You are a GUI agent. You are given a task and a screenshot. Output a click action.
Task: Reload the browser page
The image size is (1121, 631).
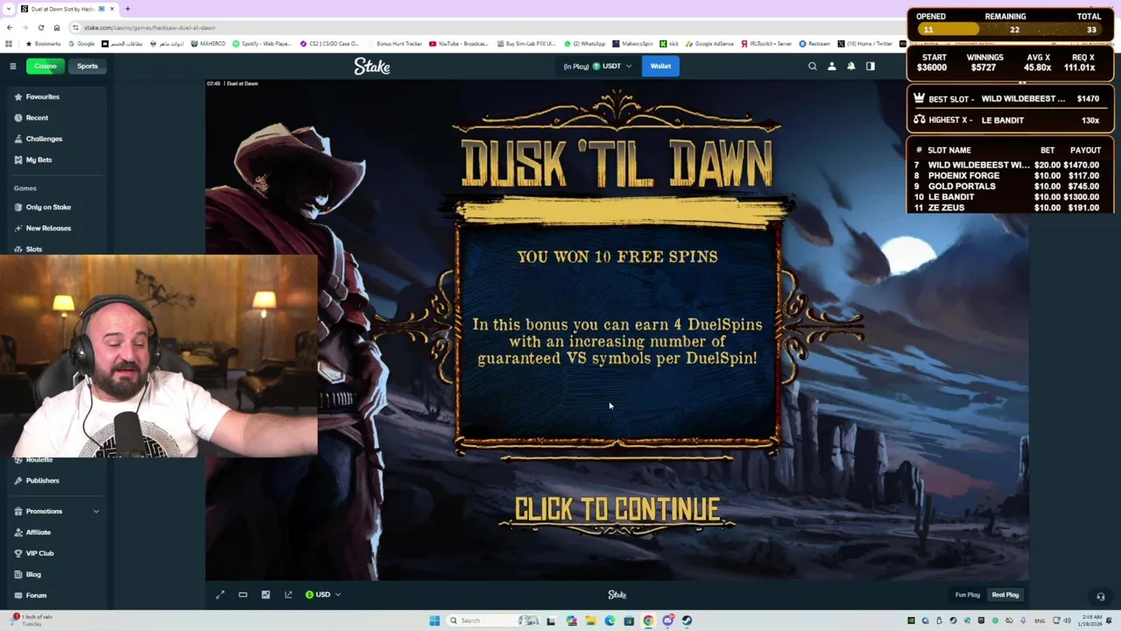(x=40, y=27)
